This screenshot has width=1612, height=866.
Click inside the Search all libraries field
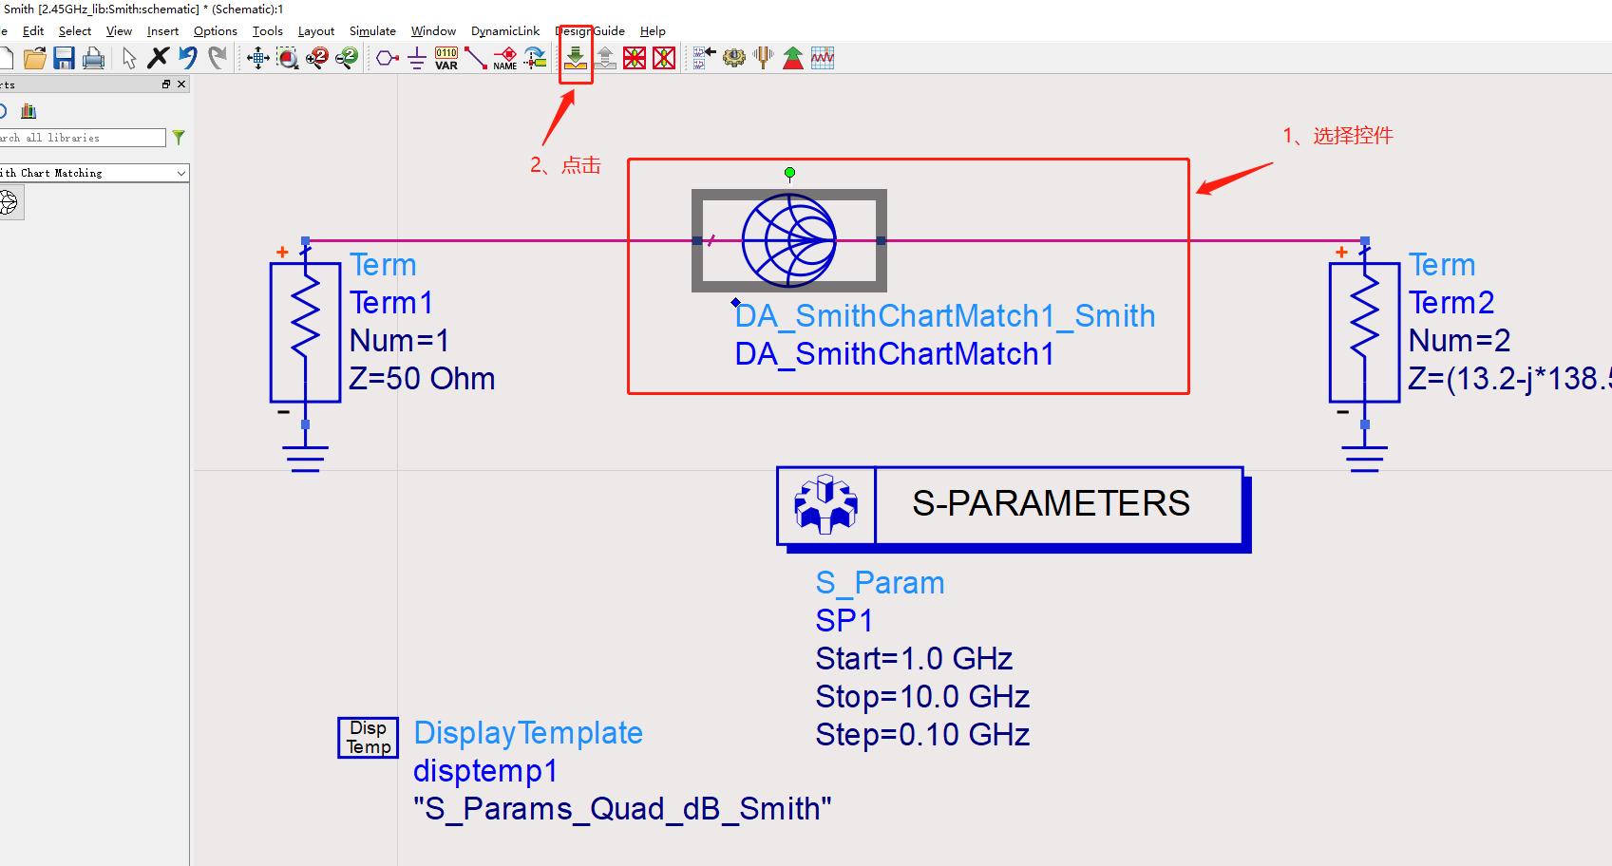[81, 137]
